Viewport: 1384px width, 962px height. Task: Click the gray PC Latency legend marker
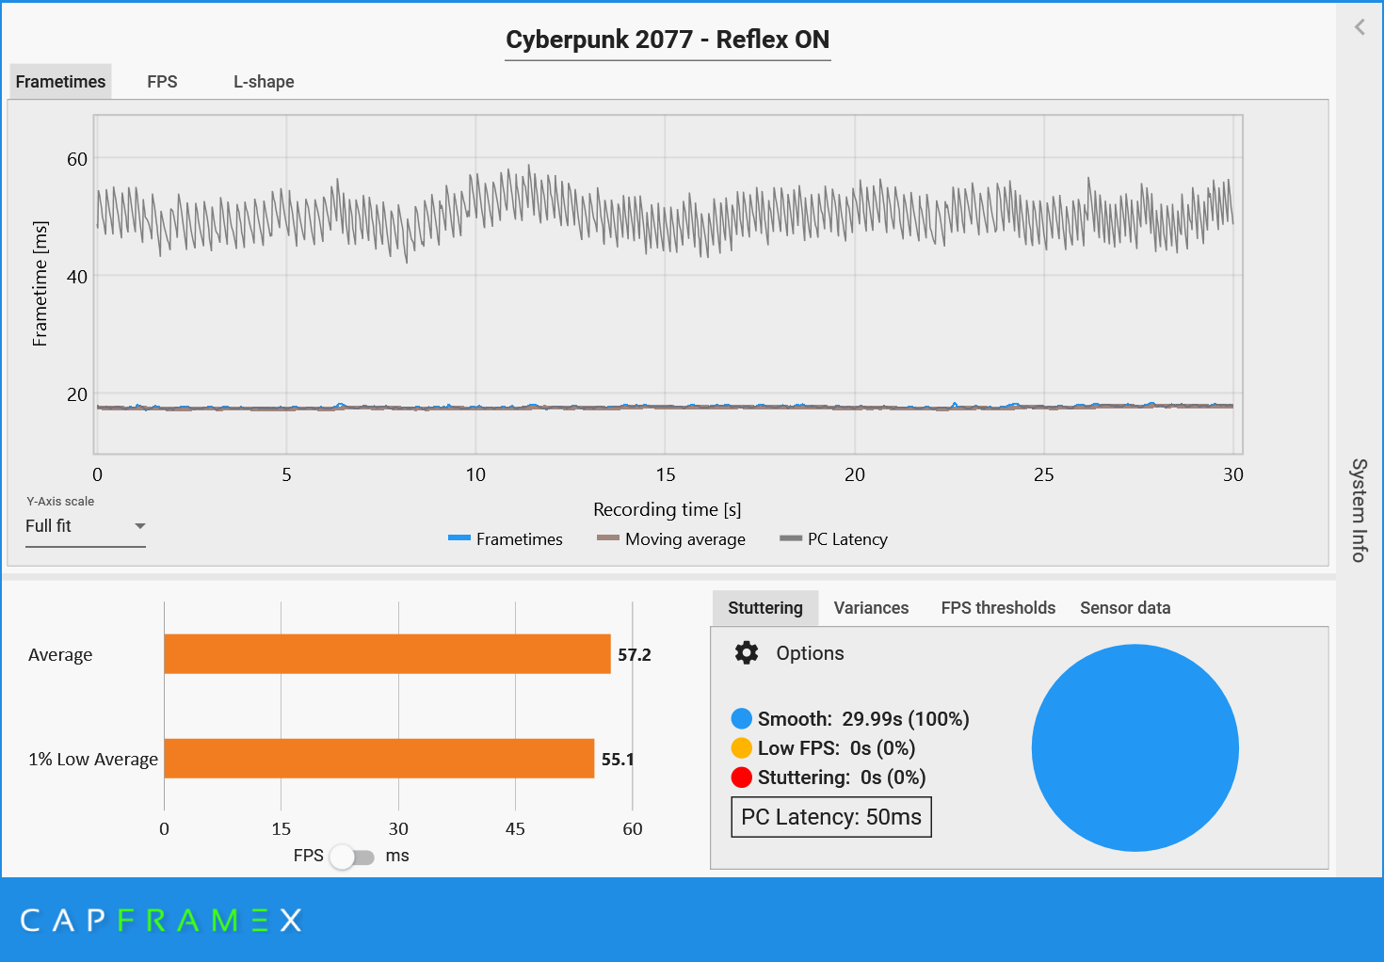(791, 538)
